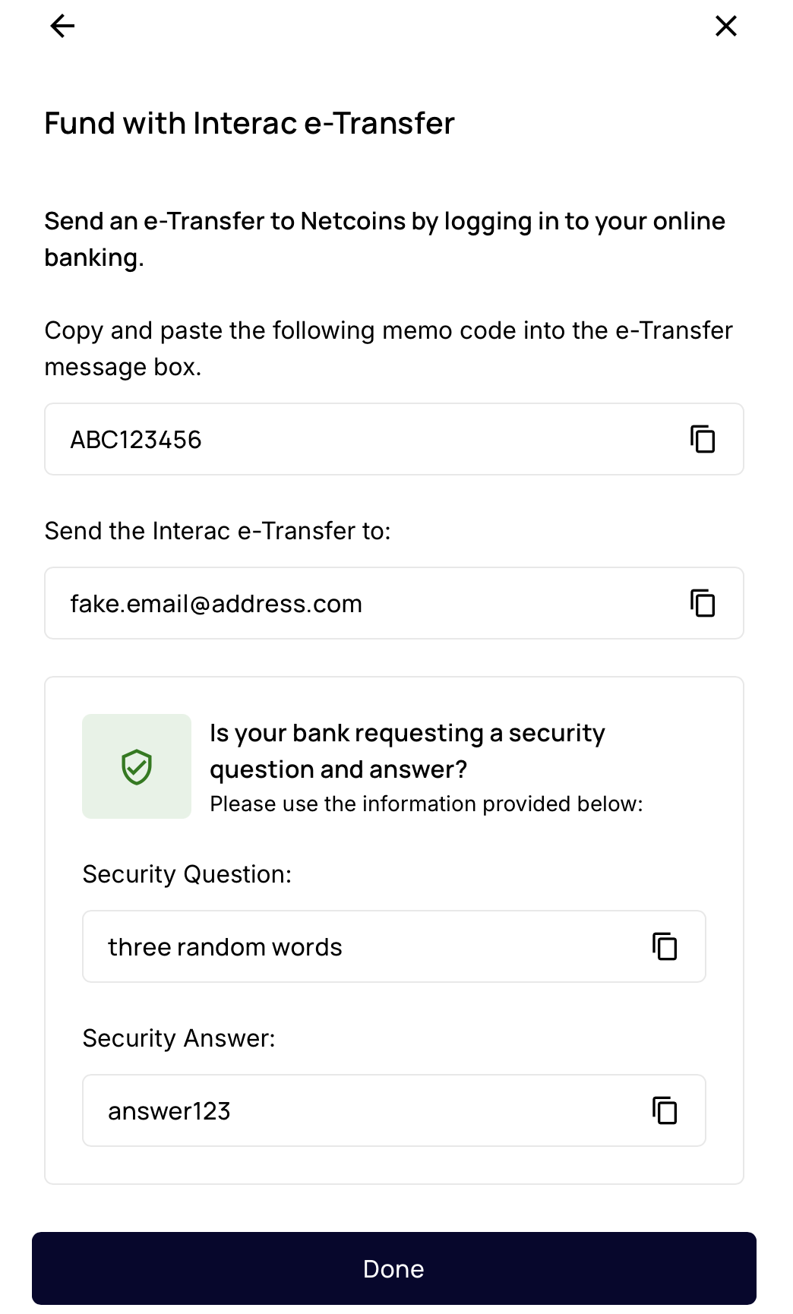Tap the Done button
793x1314 pixels.
pyautogui.click(x=394, y=1268)
